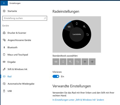
Task: Open USB settings in sidebar
Action: [x=7, y=91]
